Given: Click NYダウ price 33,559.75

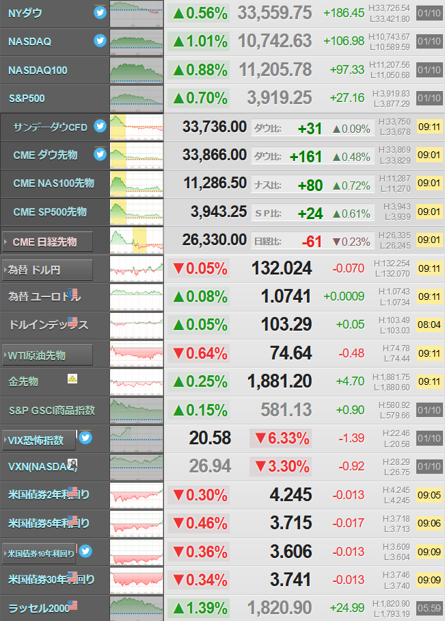Looking at the screenshot, I should (x=275, y=13).
